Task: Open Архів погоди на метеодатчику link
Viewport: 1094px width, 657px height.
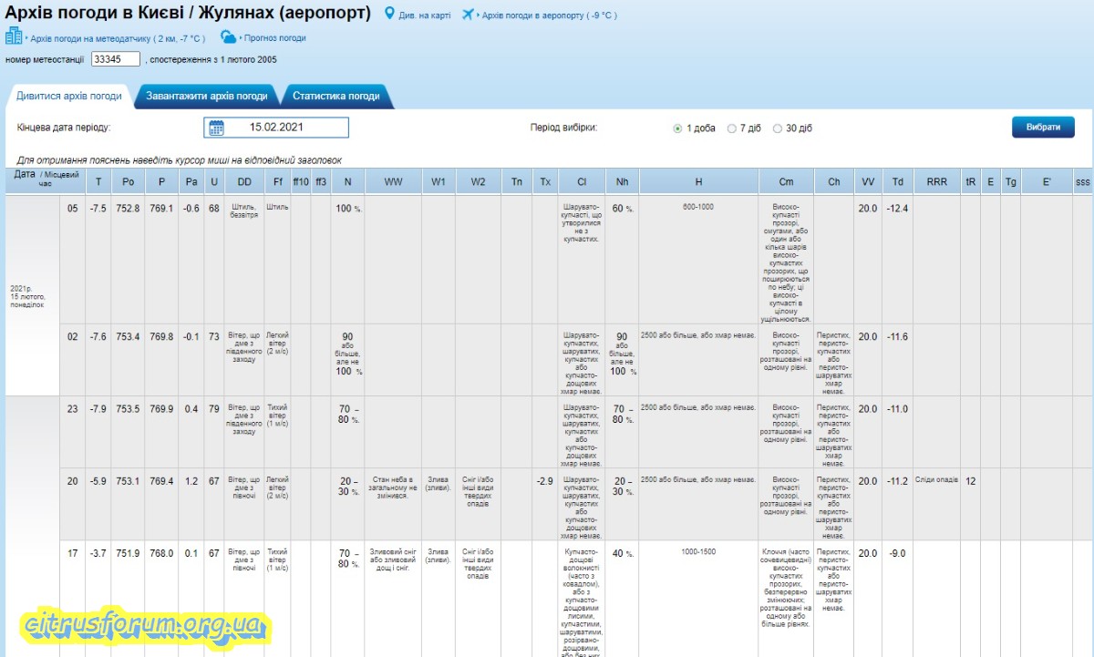Action: (119, 39)
